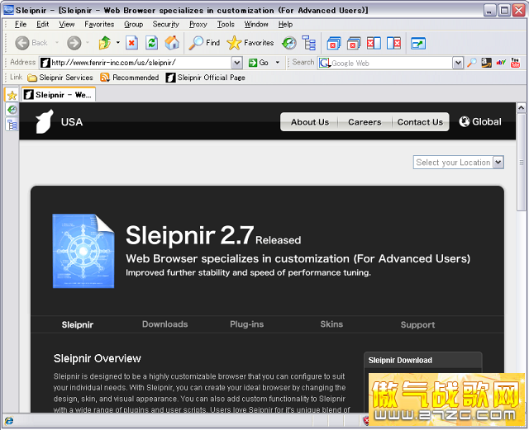Click the About Us button
The height and width of the screenshot is (430, 529).
310,122
